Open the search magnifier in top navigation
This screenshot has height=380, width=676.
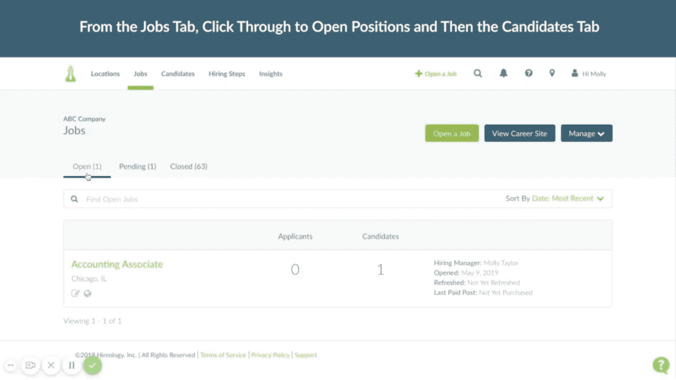[x=478, y=74]
